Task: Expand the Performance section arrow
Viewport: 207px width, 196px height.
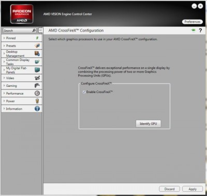Action: click(4, 93)
